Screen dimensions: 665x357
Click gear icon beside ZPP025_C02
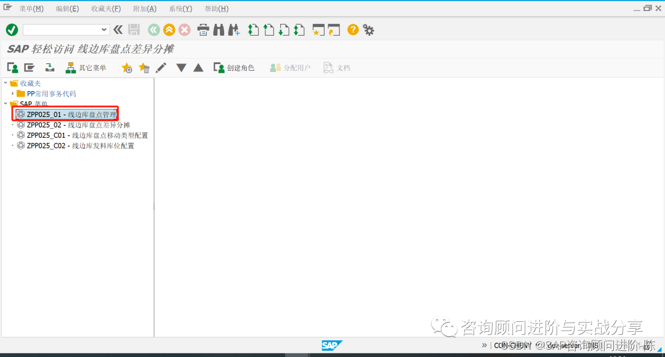pyautogui.click(x=20, y=145)
